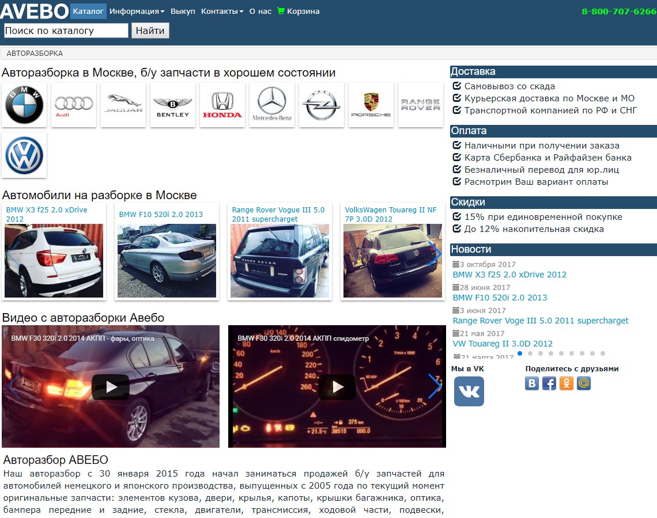Click the АВТОРАЗБОРКА breadcrumb
657x518 pixels.
point(35,54)
